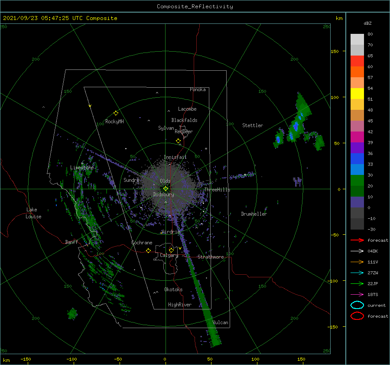Click the Banff label
Viewport: 390px width, 365px height.
(x=71, y=242)
